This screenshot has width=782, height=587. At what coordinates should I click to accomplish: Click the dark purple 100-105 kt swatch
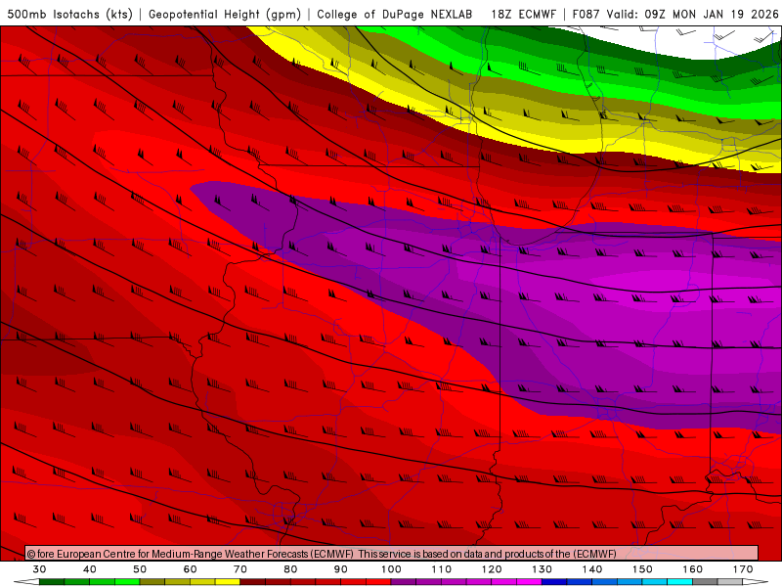click(x=404, y=582)
